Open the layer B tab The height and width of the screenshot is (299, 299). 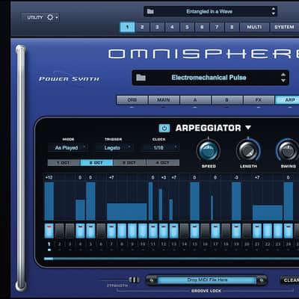[227, 100]
